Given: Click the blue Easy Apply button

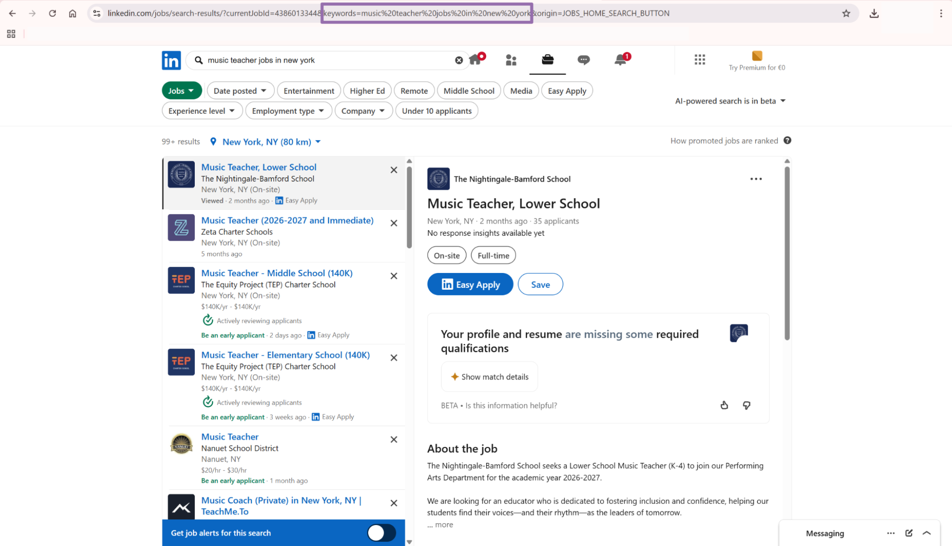Looking at the screenshot, I should [x=470, y=284].
